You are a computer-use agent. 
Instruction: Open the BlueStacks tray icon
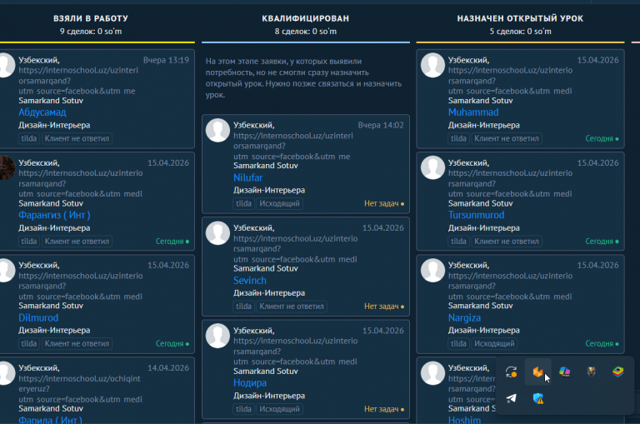tap(618, 372)
